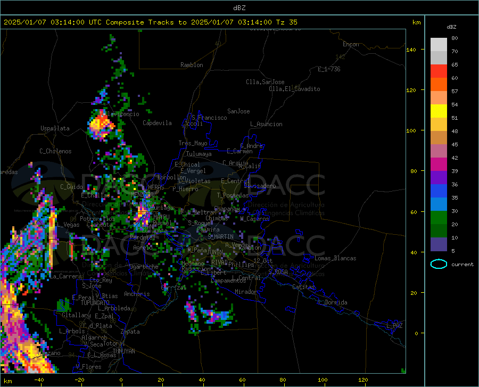Image resolution: width=479 pixels, height=387 pixels.
Task: Click the 'La_Carrera' place label
Action: tap(65, 276)
